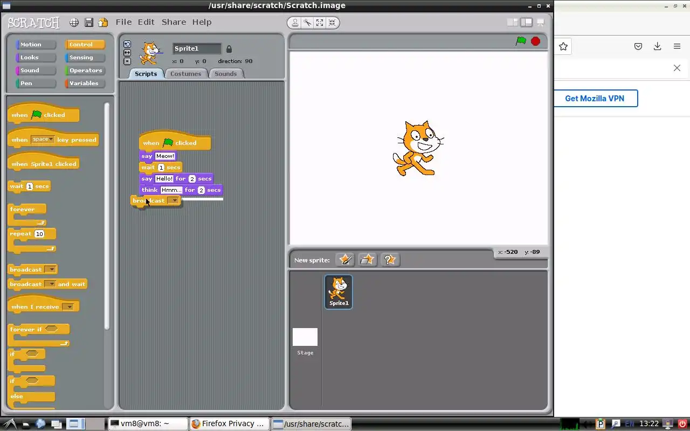The height and width of the screenshot is (431, 690).
Task: Switch to the Costumes tab
Action: click(185, 74)
